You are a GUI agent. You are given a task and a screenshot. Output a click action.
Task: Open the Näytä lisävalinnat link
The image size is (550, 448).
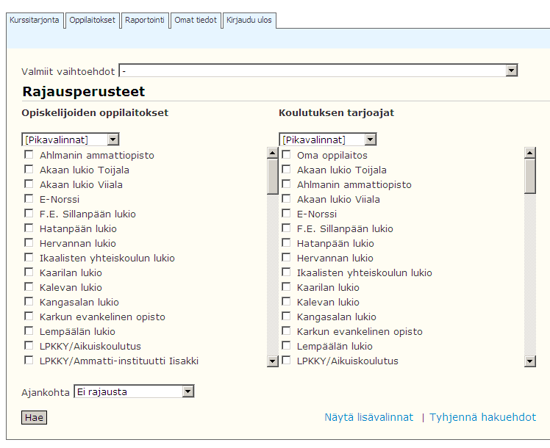pos(368,417)
